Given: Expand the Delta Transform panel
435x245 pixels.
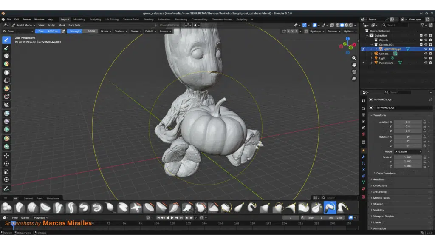Looking at the screenshot, I should tap(384, 173).
